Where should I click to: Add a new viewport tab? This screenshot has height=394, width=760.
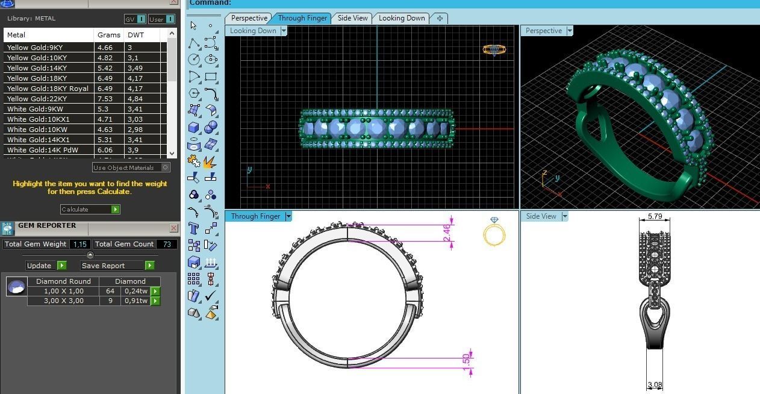click(x=440, y=18)
